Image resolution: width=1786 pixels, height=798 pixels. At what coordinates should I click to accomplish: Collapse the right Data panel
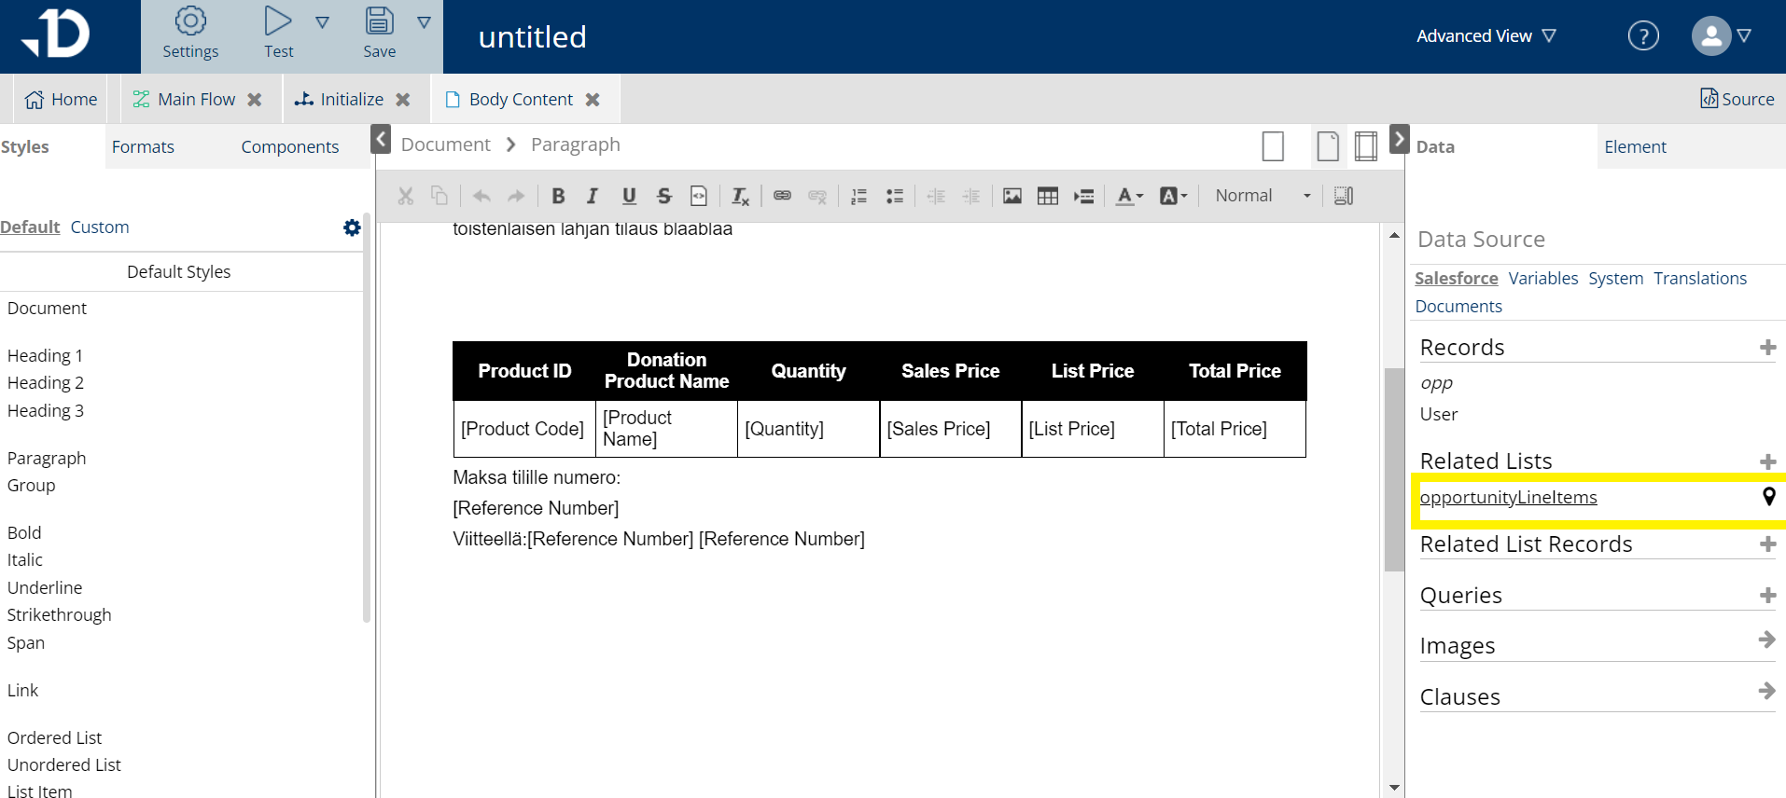1399,140
